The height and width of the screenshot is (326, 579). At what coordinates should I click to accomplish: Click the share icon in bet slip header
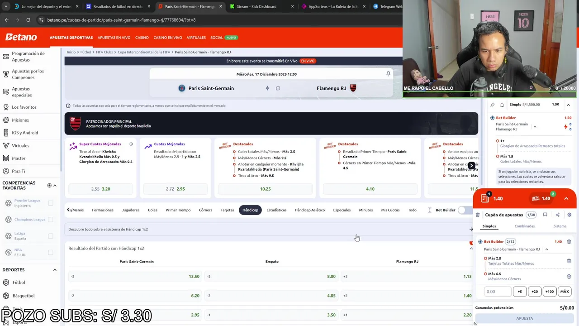(557, 215)
